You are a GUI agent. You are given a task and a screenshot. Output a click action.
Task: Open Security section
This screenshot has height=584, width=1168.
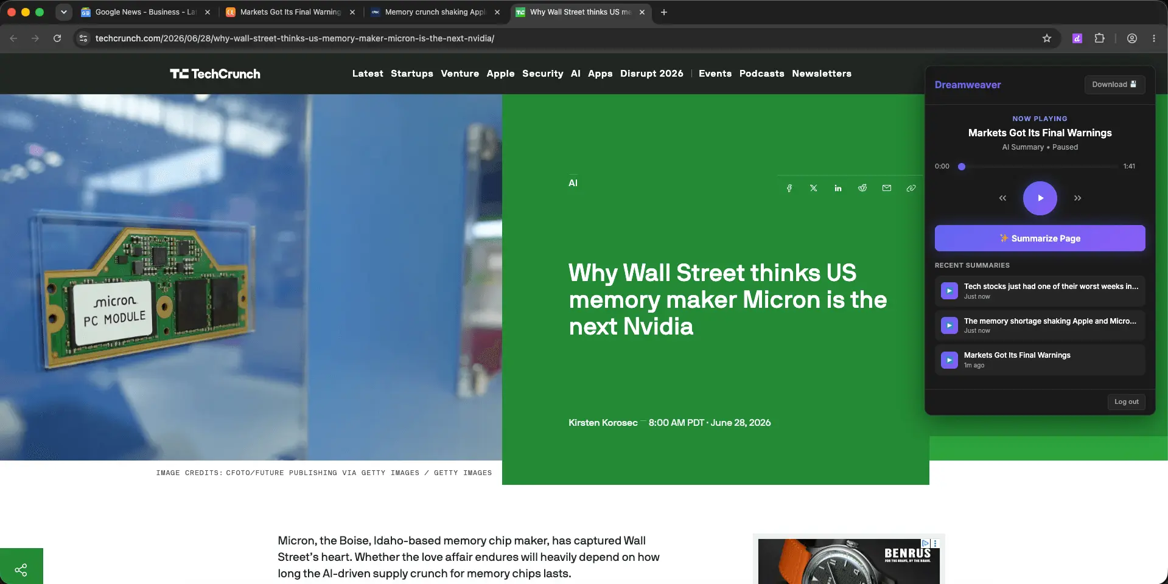(542, 74)
